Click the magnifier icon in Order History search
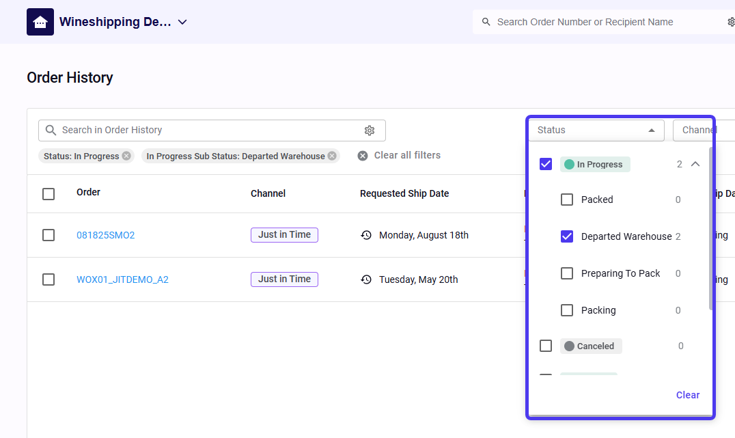Screen dimensions: 735x438 tap(51, 131)
